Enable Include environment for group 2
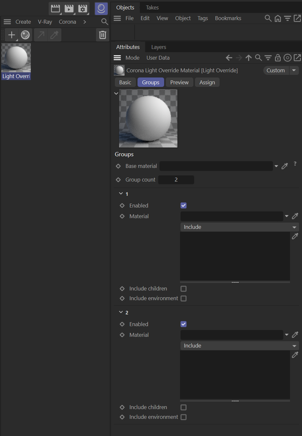The image size is (302, 436). pyautogui.click(x=184, y=417)
